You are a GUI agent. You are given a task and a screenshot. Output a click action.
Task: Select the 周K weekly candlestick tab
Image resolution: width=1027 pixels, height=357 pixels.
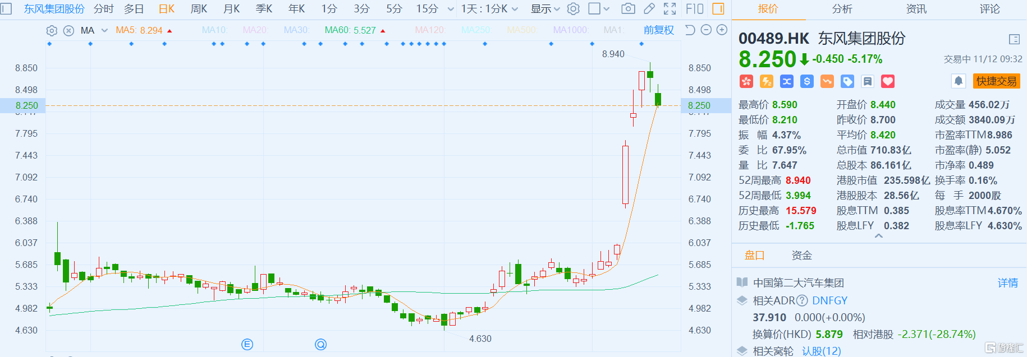click(199, 9)
